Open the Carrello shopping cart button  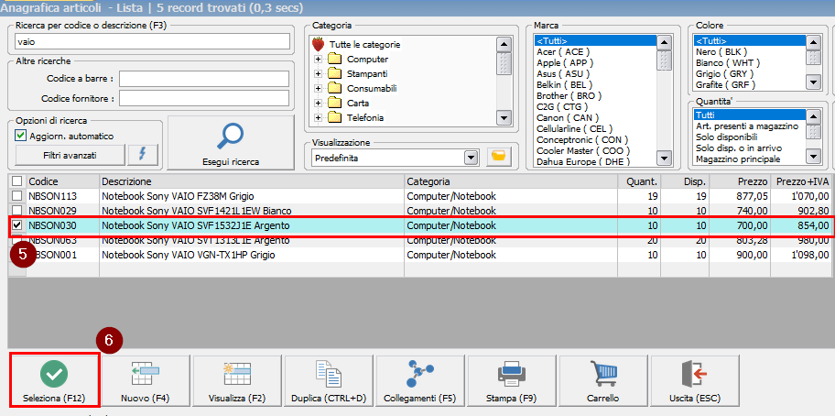603,381
